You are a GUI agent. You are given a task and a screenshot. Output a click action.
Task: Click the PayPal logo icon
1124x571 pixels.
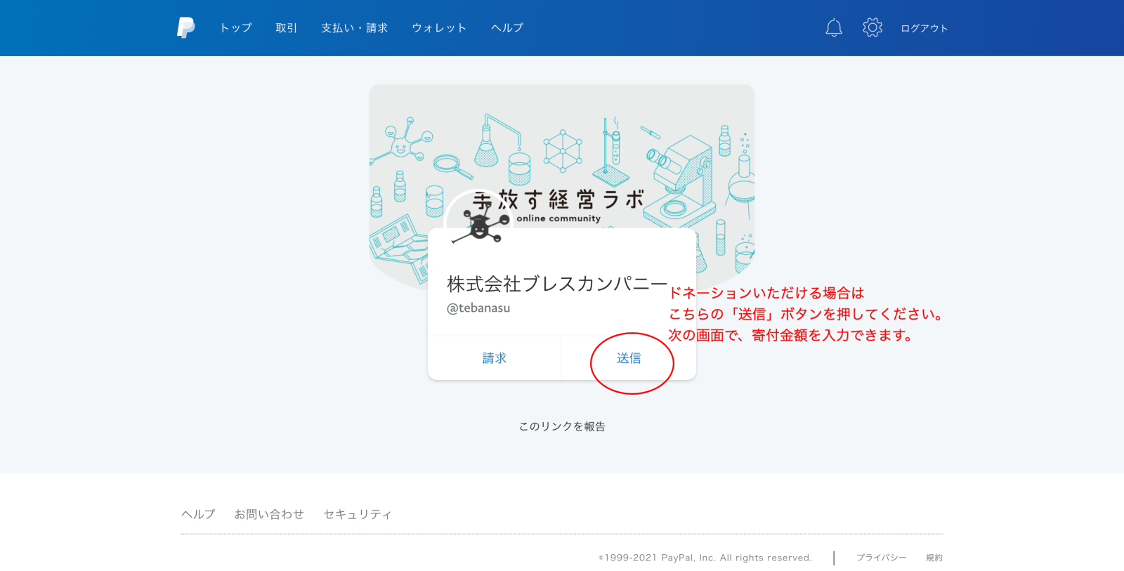pos(186,28)
